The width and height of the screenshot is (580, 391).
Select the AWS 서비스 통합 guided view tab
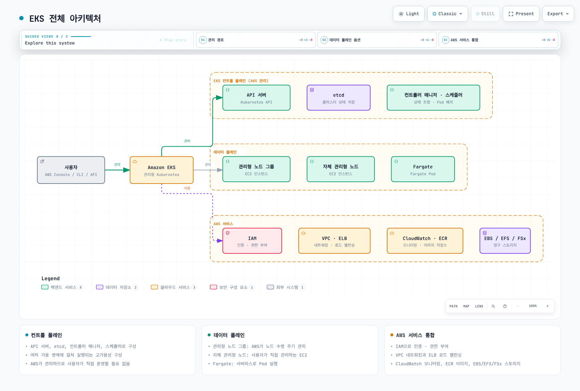[498, 40]
